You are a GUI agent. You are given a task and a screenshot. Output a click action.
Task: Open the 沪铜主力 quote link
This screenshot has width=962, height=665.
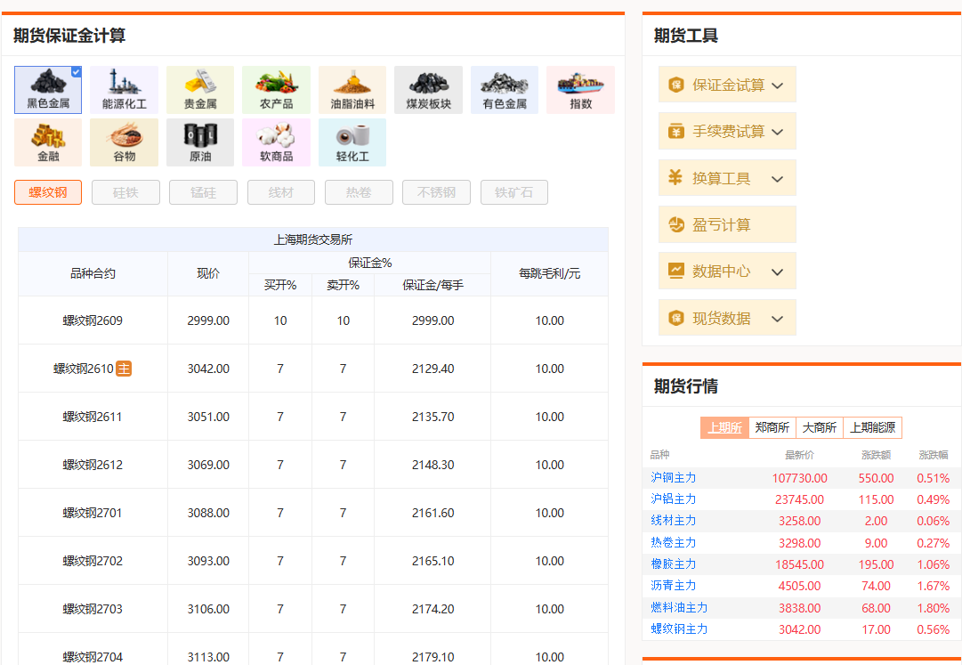coord(673,478)
